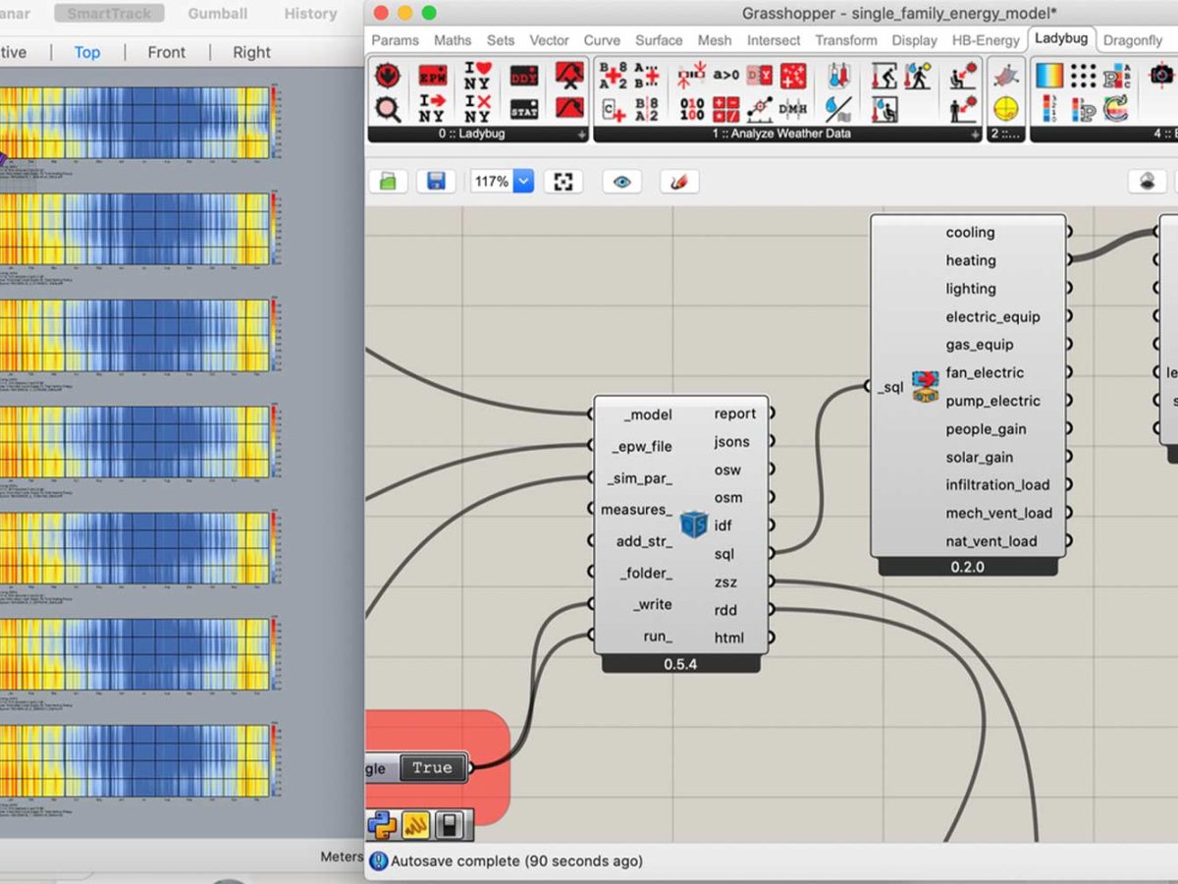Open the magnifier search icon in Ladybug panel

pos(388,109)
